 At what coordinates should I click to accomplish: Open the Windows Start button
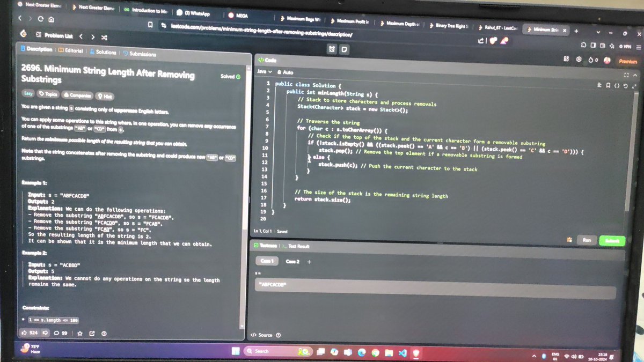tap(235, 351)
